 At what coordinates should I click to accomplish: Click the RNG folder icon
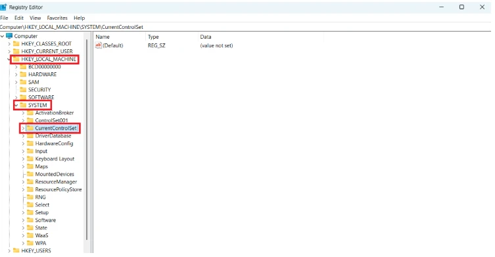point(30,197)
